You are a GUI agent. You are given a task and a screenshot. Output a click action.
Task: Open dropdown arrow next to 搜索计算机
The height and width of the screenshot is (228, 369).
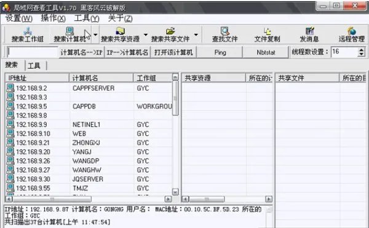point(95,34)
